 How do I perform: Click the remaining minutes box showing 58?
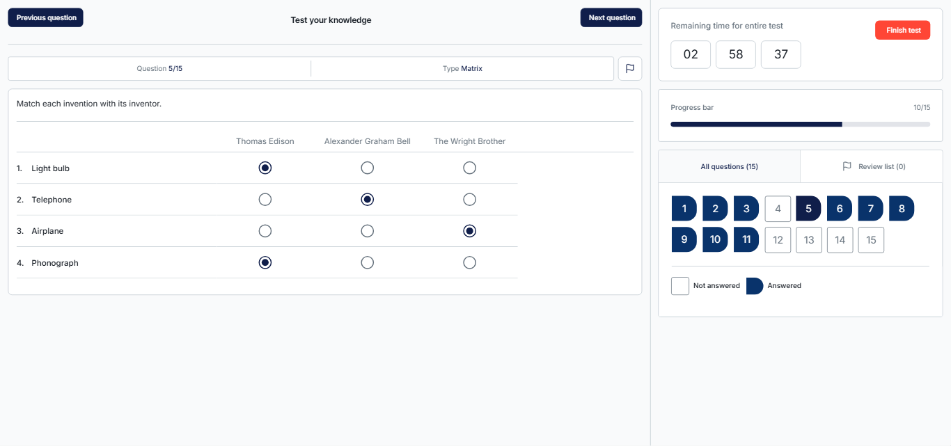click(736, 54)
